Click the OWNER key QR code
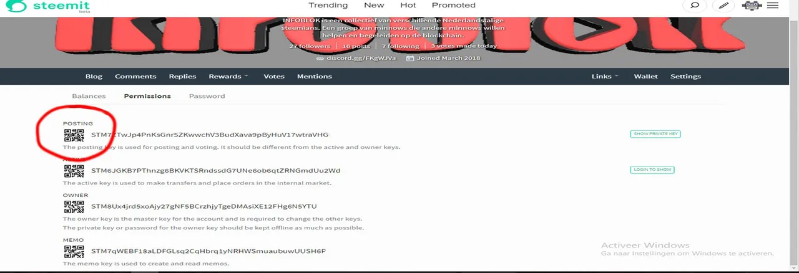 (x=74, y=206)
